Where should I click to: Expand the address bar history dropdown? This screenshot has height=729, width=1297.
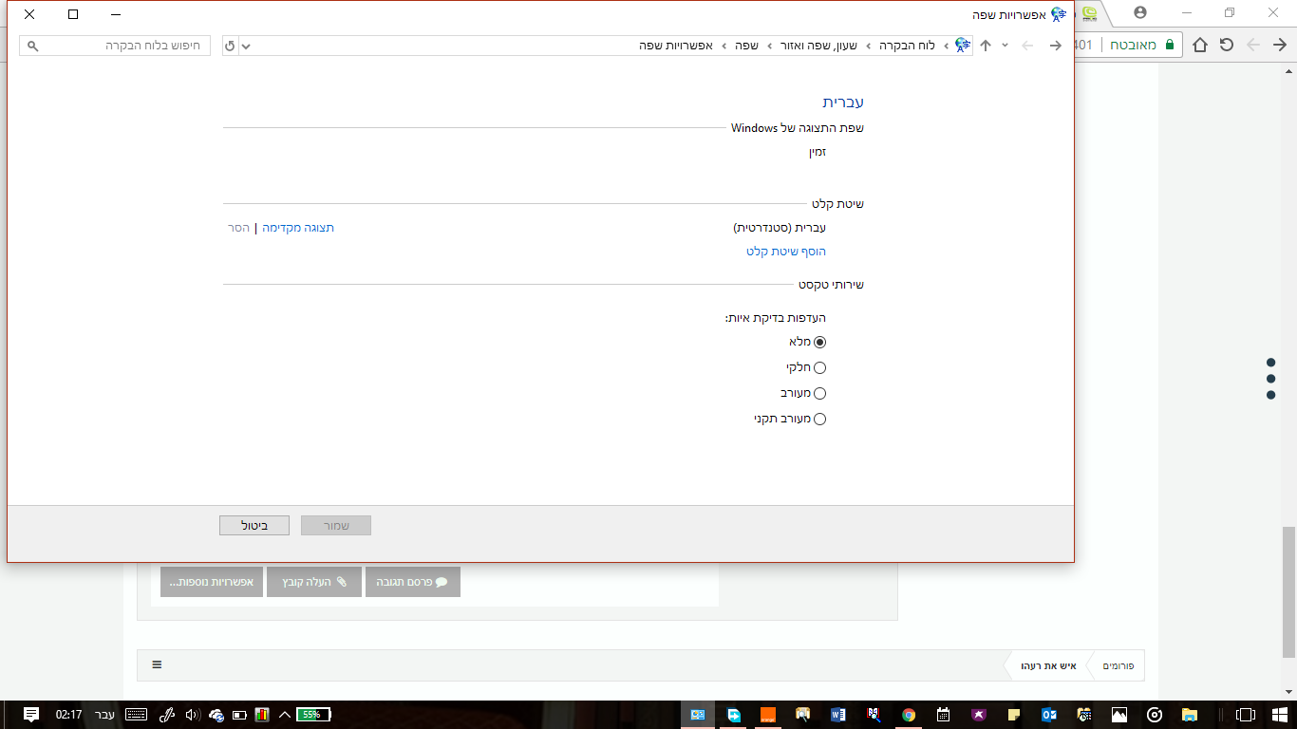click(246, 46)
